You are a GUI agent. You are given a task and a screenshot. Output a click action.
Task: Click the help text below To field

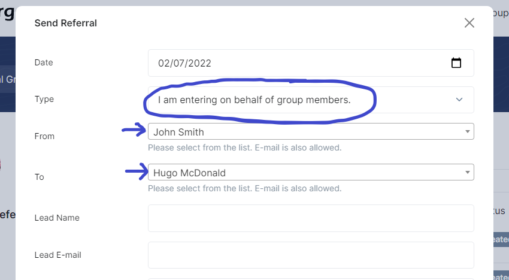point(244,188)
